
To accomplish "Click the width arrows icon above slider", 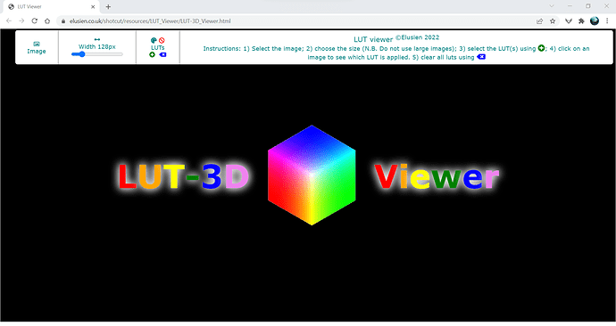I will 97,39.
